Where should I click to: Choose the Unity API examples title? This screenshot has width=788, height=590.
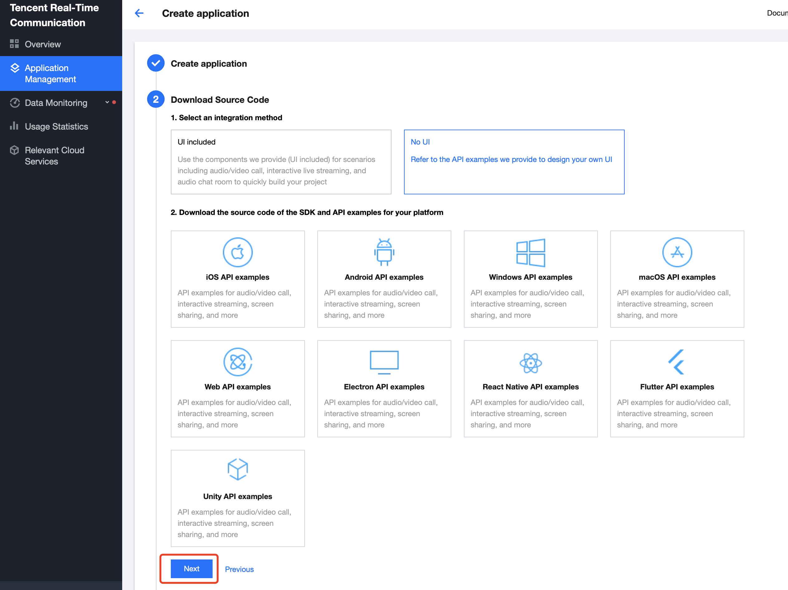[238, 496]
